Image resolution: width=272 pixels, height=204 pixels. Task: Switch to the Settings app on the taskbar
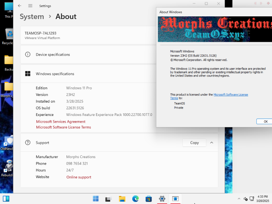[x=162, y=199]
